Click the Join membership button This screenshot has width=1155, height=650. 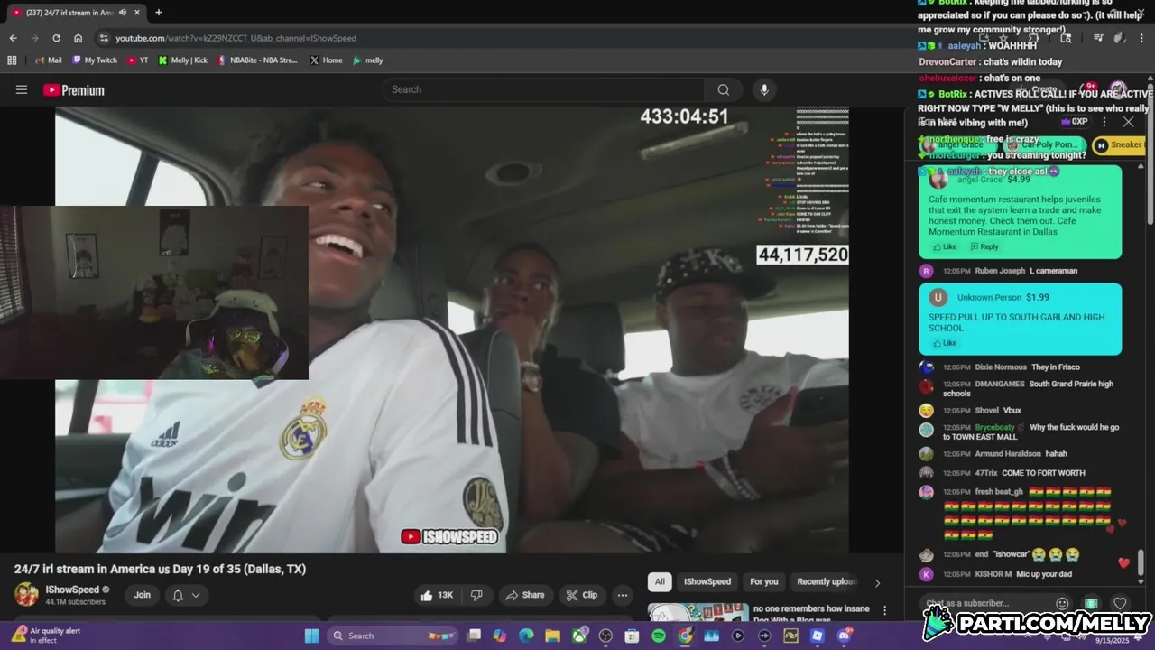pos(143,595)
